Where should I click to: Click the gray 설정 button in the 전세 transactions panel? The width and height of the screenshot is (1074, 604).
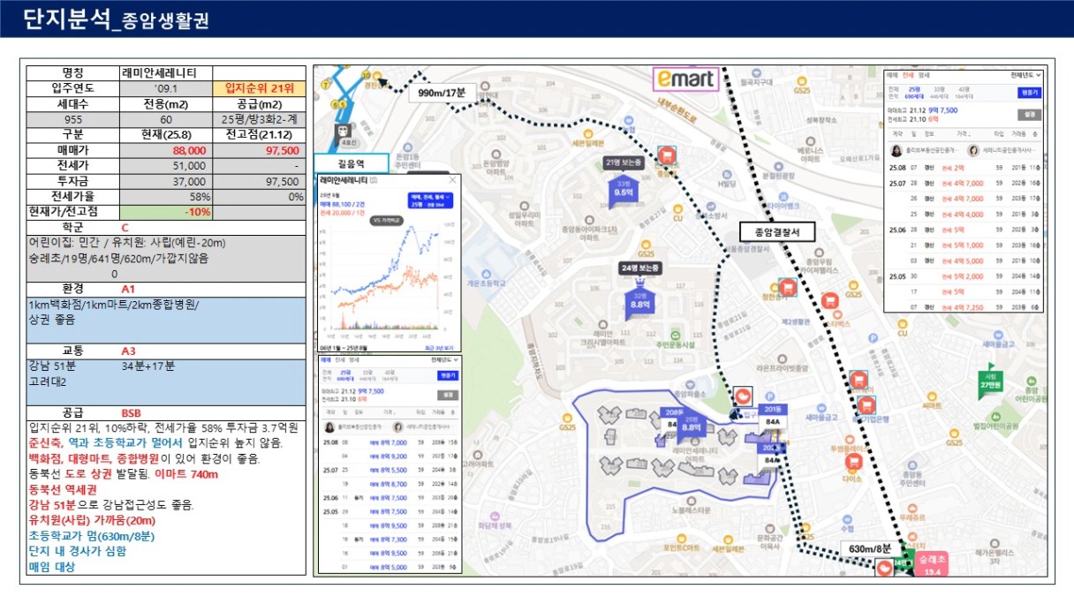[1030, 114]
